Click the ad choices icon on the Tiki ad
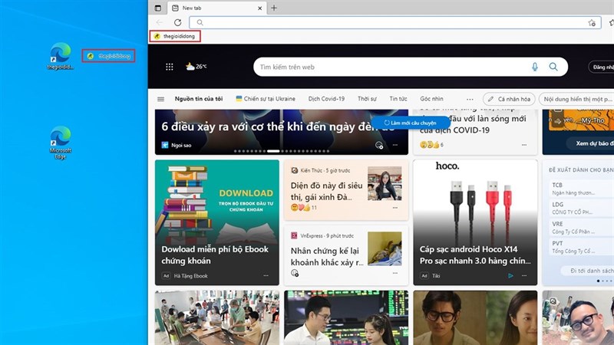Viewport: 614px width, 345px height. click(510, 276)
